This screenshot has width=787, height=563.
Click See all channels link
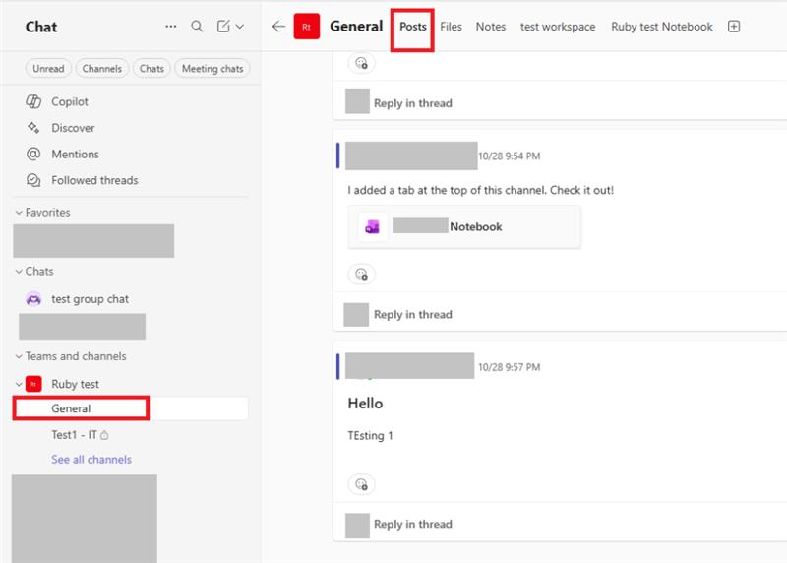(x=91, y=459)
